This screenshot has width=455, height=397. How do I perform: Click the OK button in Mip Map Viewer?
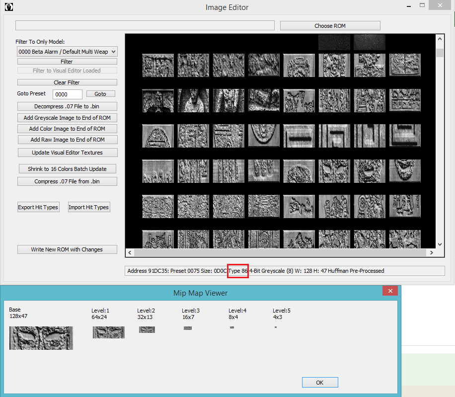pyautogui.click(x=320, y=382)
